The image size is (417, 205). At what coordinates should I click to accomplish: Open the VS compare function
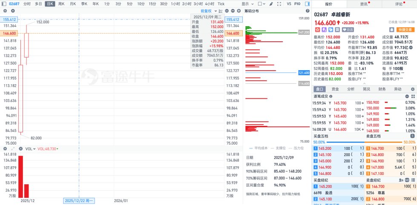click(x=289, y=3)
